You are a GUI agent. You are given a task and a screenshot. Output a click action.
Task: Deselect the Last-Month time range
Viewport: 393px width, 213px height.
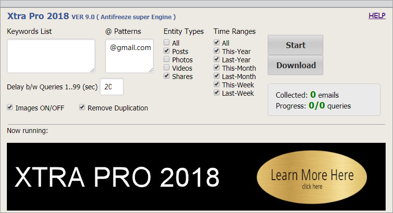click(x=217, y=76)
